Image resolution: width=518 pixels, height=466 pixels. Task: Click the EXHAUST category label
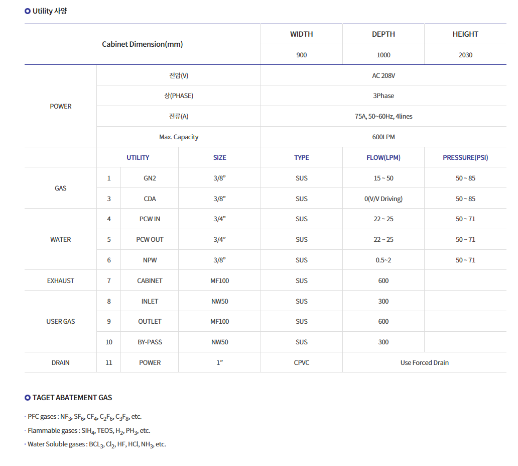(60, 281)
